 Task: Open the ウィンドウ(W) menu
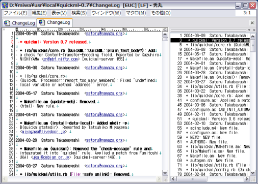pos(106,13)
